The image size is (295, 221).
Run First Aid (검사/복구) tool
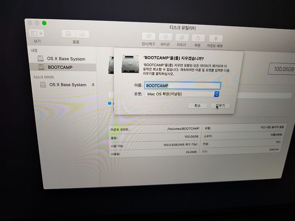tap(149, 36)
